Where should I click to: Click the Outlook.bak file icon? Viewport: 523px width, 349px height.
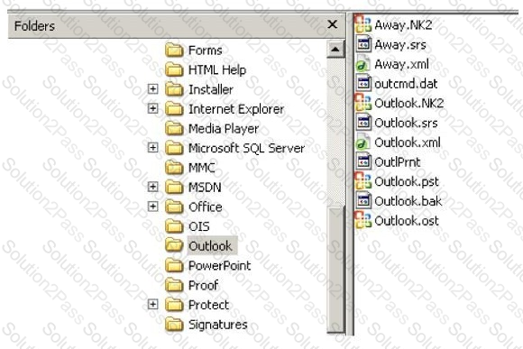click(363, 200)
